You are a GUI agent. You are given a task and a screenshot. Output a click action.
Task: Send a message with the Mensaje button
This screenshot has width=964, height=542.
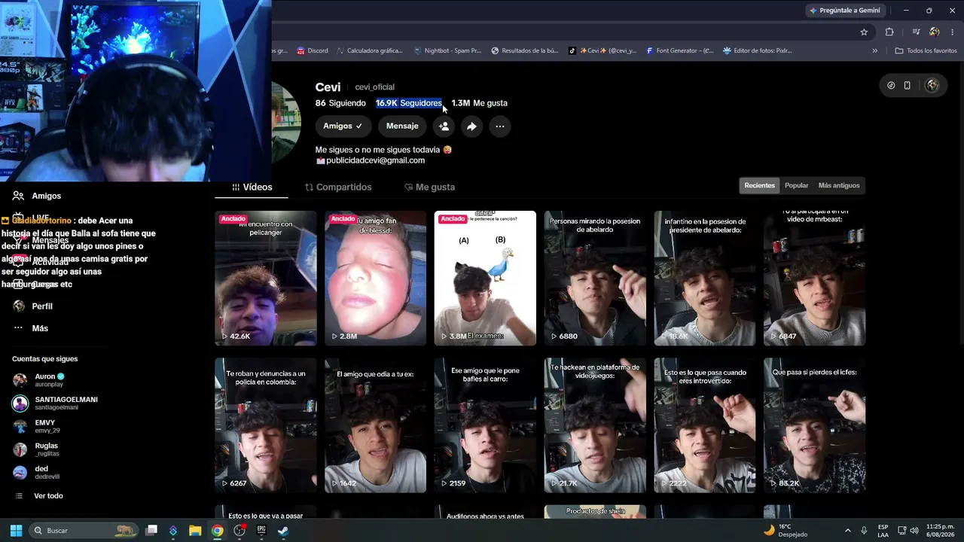coord(402,126)
